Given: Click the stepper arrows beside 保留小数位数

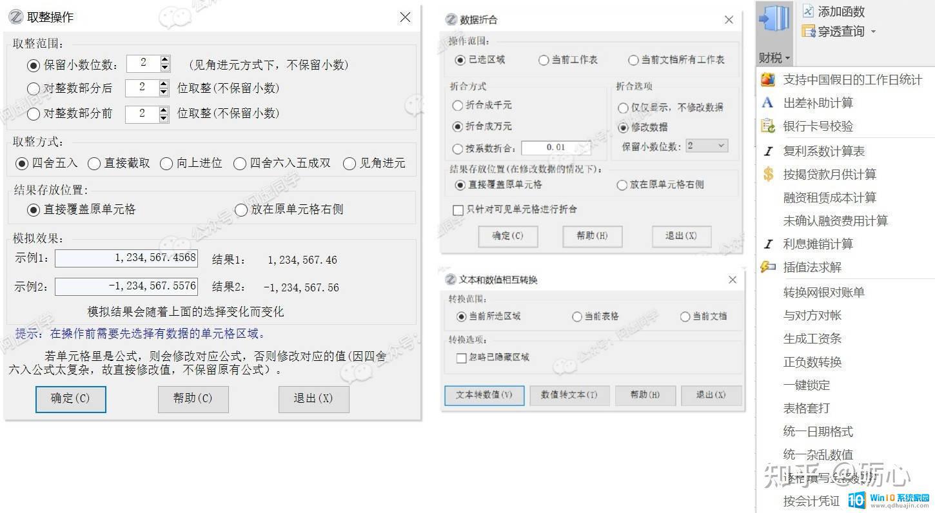Looking at the screenshot, I should [164, 63].
